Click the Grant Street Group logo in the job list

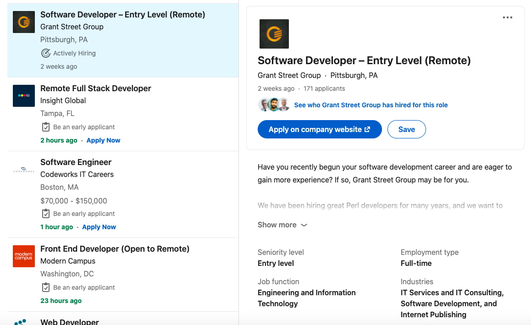click(x=23, y=22)
